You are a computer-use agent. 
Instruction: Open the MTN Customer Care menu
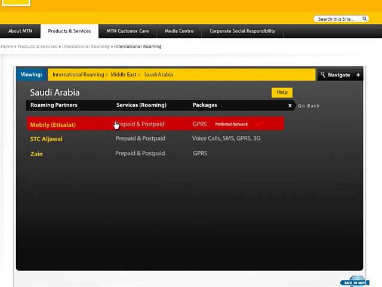[128, 31]
